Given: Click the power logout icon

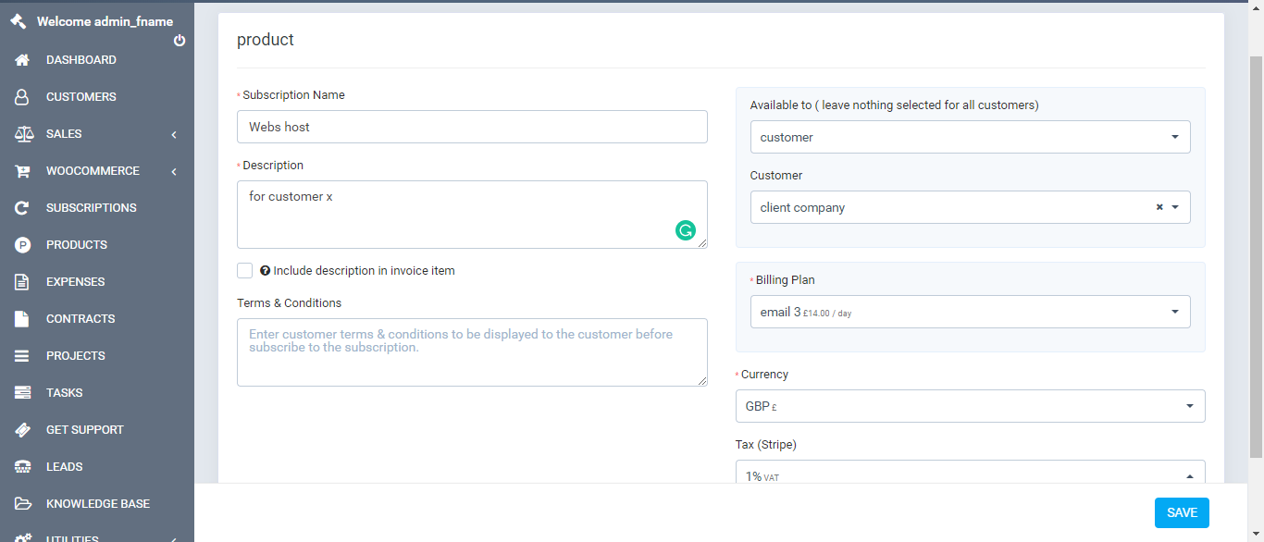Looking at the screenshot, I should [x=180, y=41].
